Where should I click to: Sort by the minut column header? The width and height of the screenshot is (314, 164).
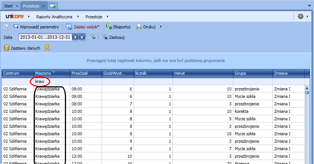pos(203,73)
